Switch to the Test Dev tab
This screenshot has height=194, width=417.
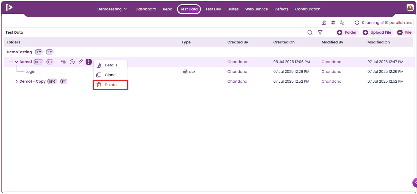pyautogui.click(x=213, y=9)
